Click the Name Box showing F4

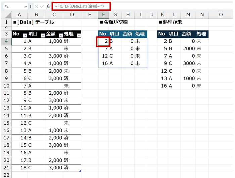[13, 6]
